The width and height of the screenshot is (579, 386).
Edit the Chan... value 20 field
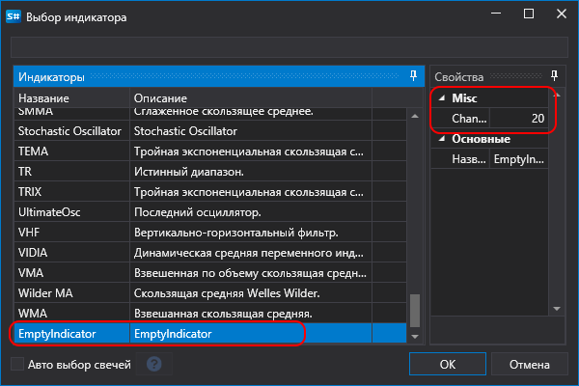519,118
